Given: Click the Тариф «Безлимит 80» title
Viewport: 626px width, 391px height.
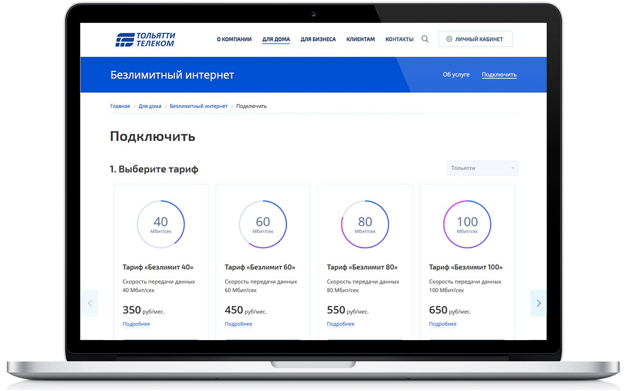Looking at the screenshot, I should 362,267.
